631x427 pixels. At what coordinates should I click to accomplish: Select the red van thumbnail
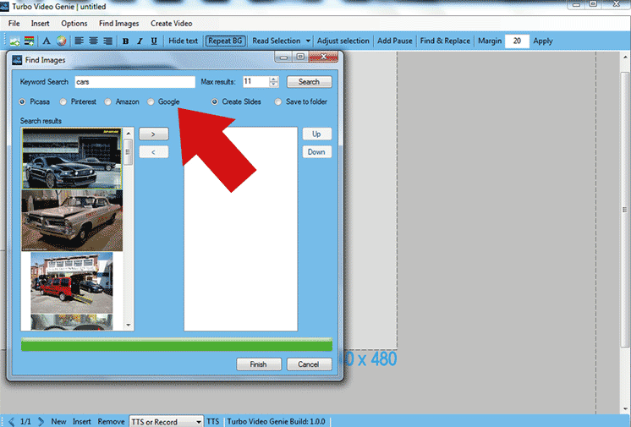coord(72,282)
